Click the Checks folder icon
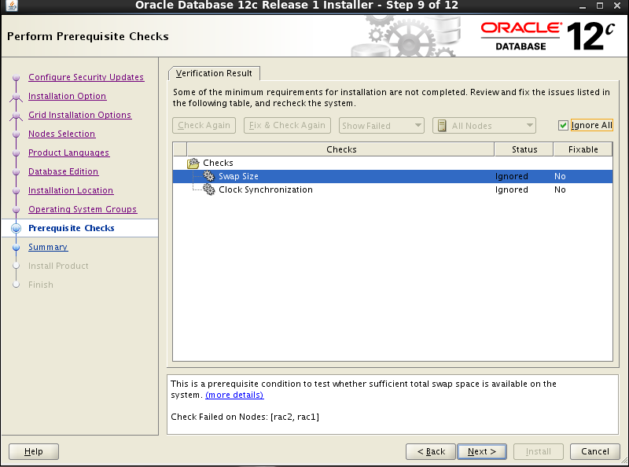Viewport: 629px width, 467px height. [x=193, y=164]
